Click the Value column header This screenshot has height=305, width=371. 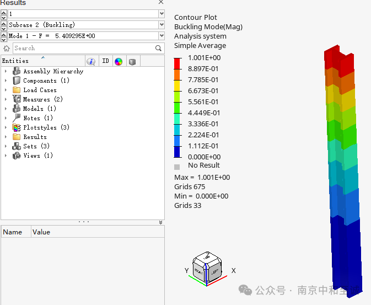[x=98, y=232]
